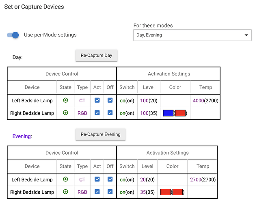255x203 pixels.
Task: Click the CT type link in Day table
Action: tap(82, 101)
